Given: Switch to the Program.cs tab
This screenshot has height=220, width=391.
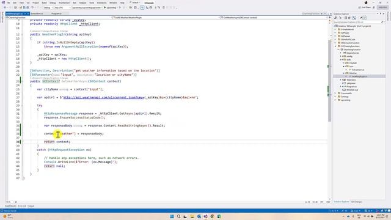Looking at the screenshot, I should click(x=56, y=13).
